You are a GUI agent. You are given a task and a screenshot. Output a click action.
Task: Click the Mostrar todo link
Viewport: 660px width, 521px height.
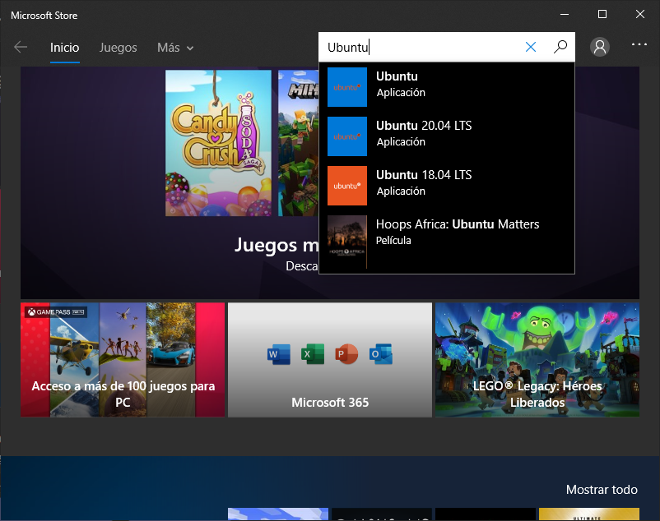pos(601,490)
